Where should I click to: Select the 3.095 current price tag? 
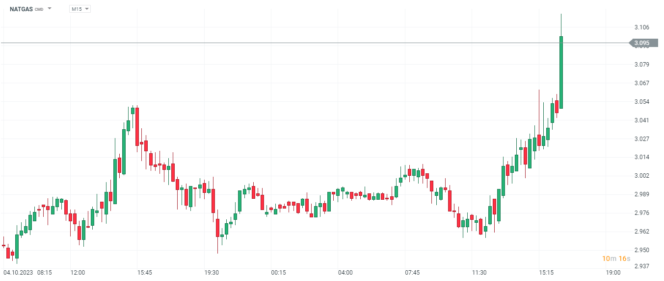643,43
